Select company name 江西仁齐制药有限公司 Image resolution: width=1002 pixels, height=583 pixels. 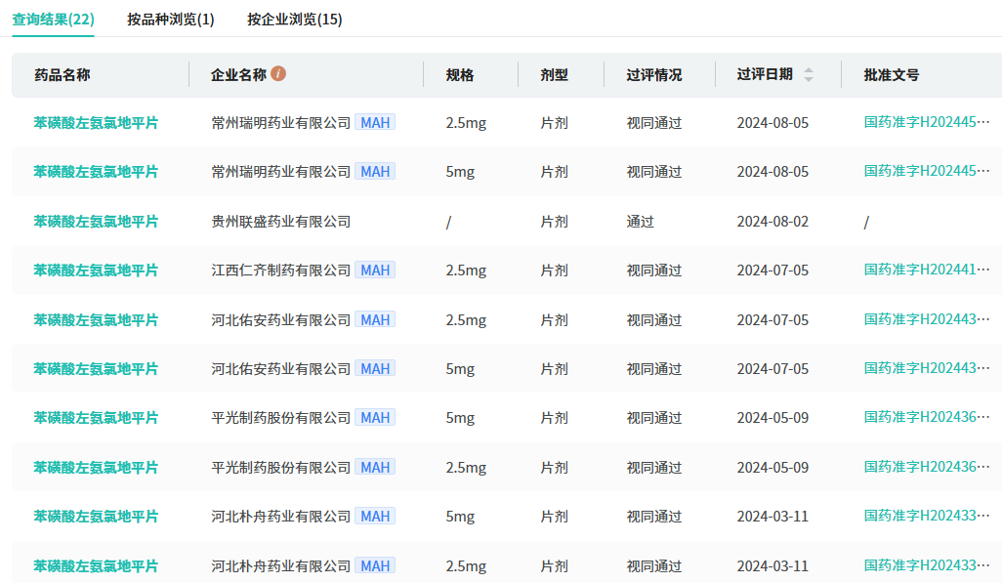pos(281,271)
